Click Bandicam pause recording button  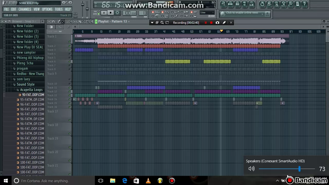tap(206, 23)
